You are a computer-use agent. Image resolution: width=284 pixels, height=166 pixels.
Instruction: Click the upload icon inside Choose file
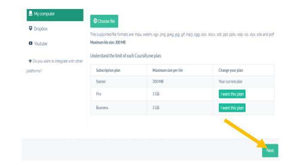click(x=95, y=21)
